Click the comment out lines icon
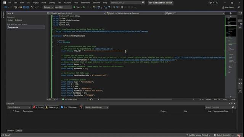Image resolution: width=244 pixels, height=137 pixels. [x=114, y=7]
